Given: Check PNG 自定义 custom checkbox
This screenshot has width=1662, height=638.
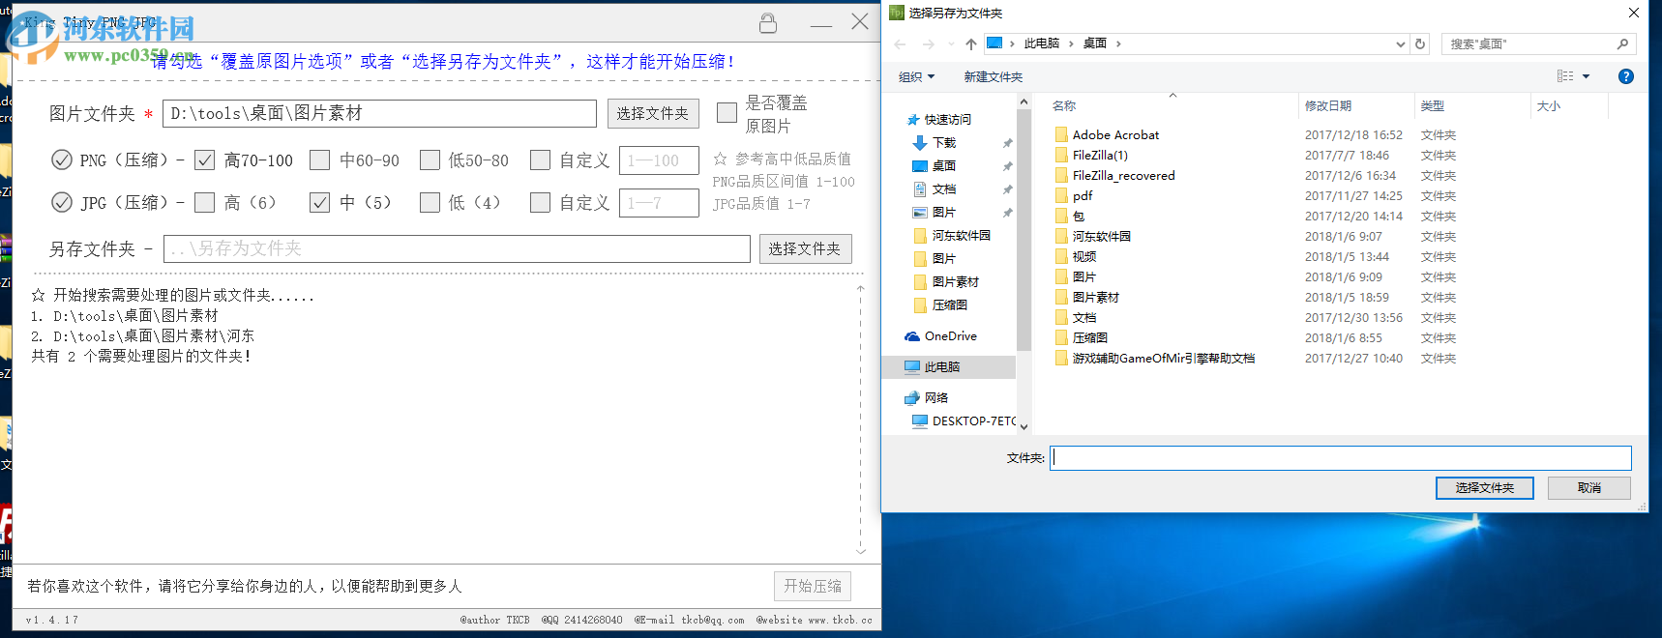Looking at the screenshot, I should [x=540, y=159].
